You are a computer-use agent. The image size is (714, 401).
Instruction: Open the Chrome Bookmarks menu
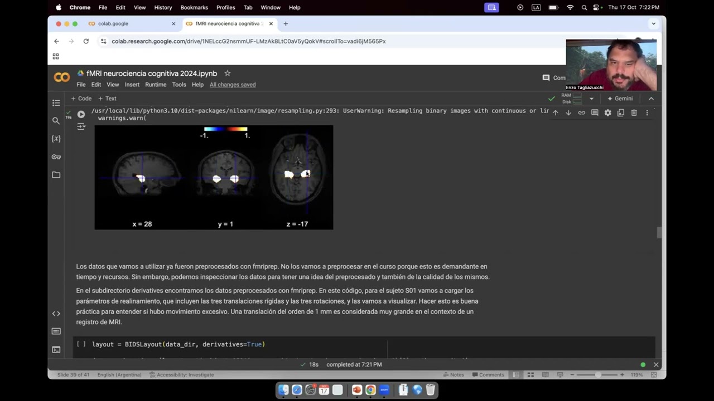[x=194, y=7]
